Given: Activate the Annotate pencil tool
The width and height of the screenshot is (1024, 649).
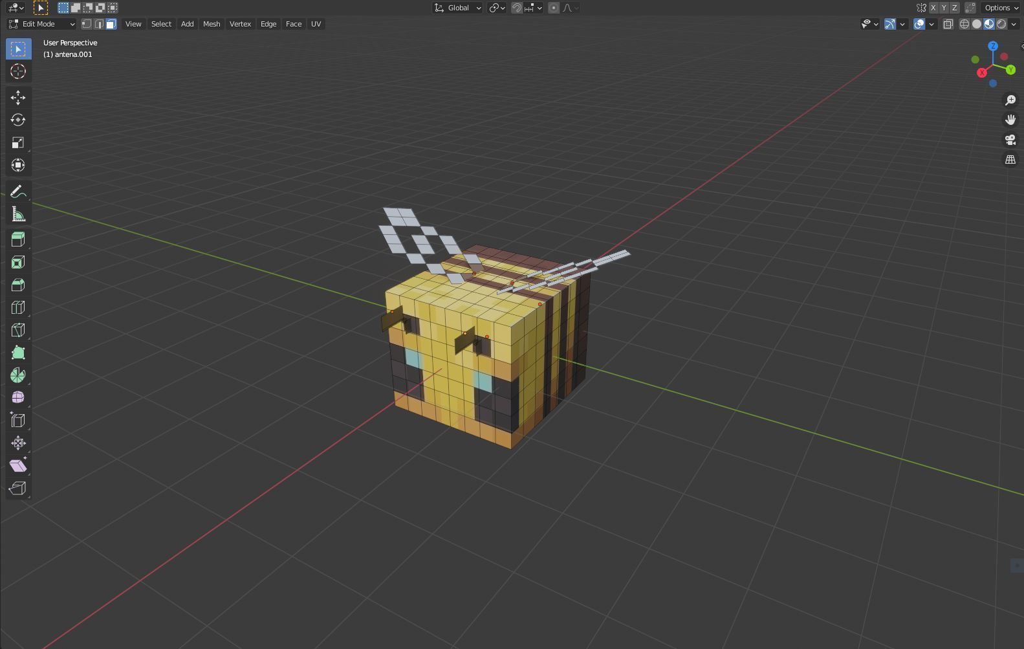Looking at the screenshot, I should click(x=18, y=192).
